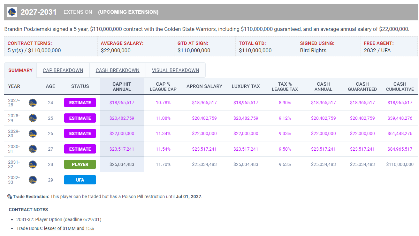Select the Summary tab
The width and height of the screenshot is (419, 236).
[x=20, y=70]
